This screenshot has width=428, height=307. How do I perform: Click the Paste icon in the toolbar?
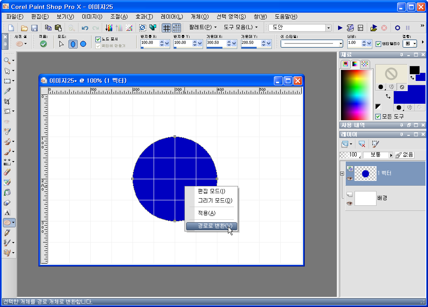(58, 27)
